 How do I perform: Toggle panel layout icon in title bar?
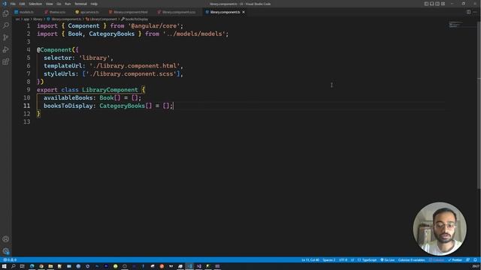pyautogui.click(x=432, y=4)
